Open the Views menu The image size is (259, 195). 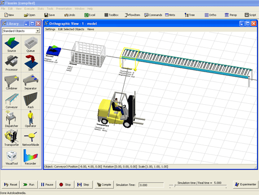tap(91, 29)
